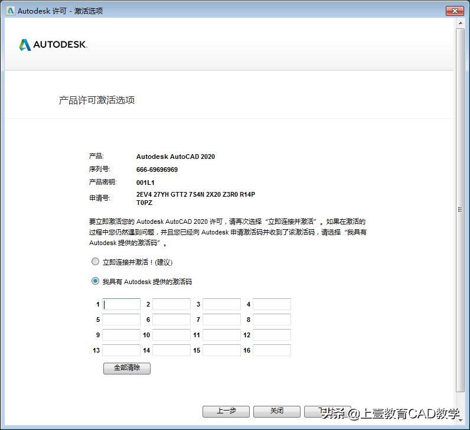Click activation code field 4
470x430 pixels.
pos(272,304)
